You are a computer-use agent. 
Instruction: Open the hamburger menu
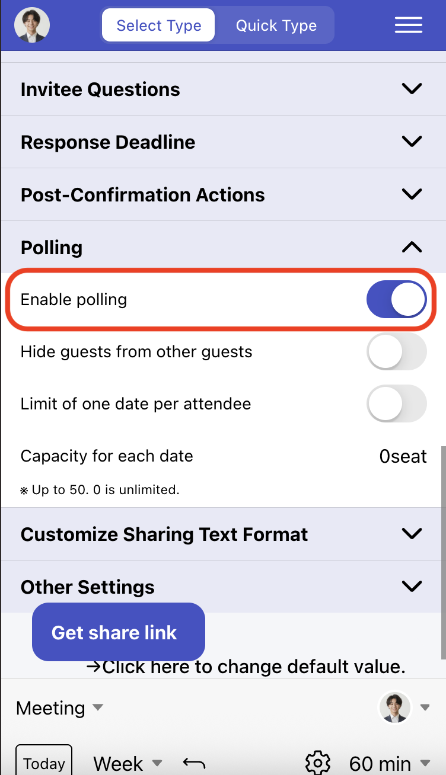coord(408,25)
